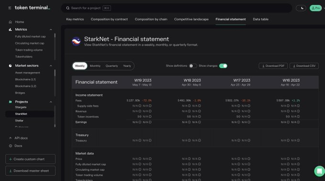Image resolution: width=325 pixels, height=181 pixels.
Task: Click the Supply-side fees row label
Action: (87, 106)
